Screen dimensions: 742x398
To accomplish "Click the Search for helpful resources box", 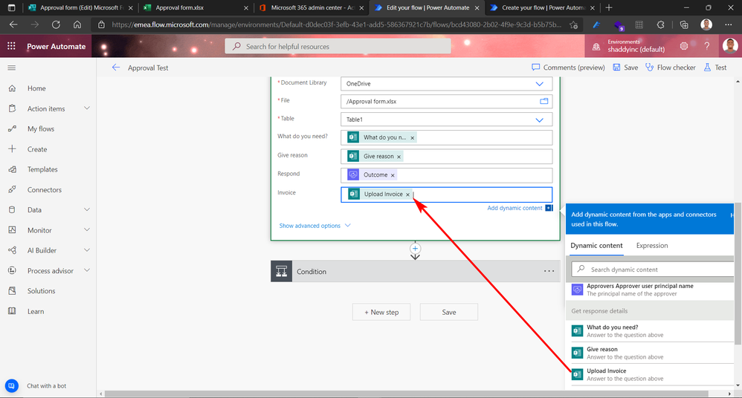I will pyautogui.click(x=338, y=46).
